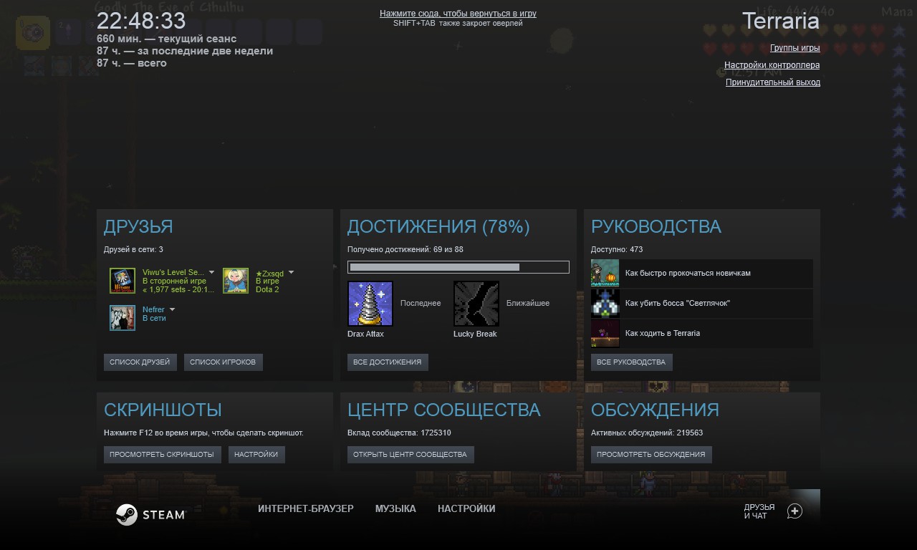The image size is (917, 550).
Task: Click 'Активных обсуждений: 219563' text
Action: tap(647, 433)
